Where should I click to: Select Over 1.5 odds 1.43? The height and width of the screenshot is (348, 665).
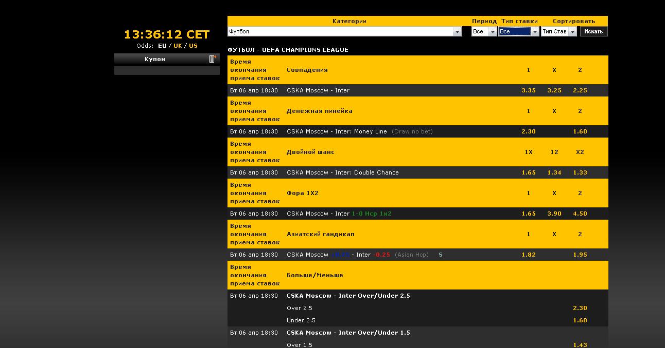click(580, 345)
